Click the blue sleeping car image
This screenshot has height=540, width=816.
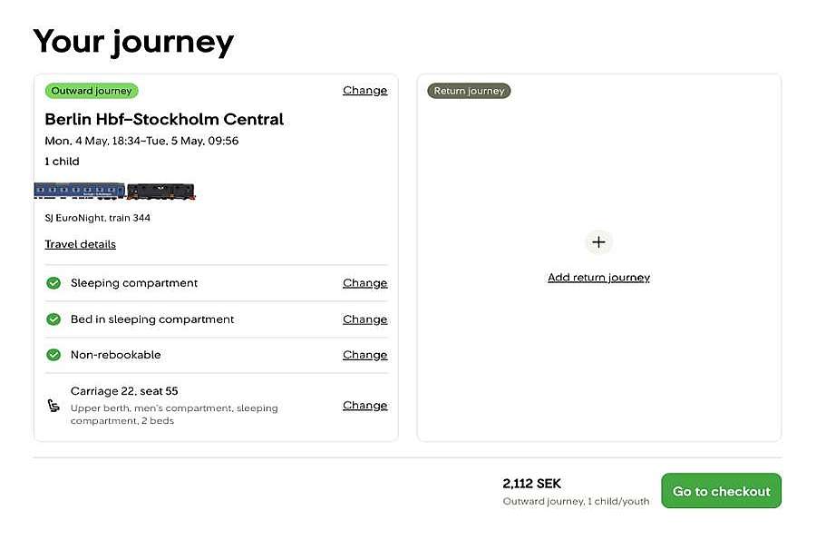pyautogui.click(x=80, y=191)
